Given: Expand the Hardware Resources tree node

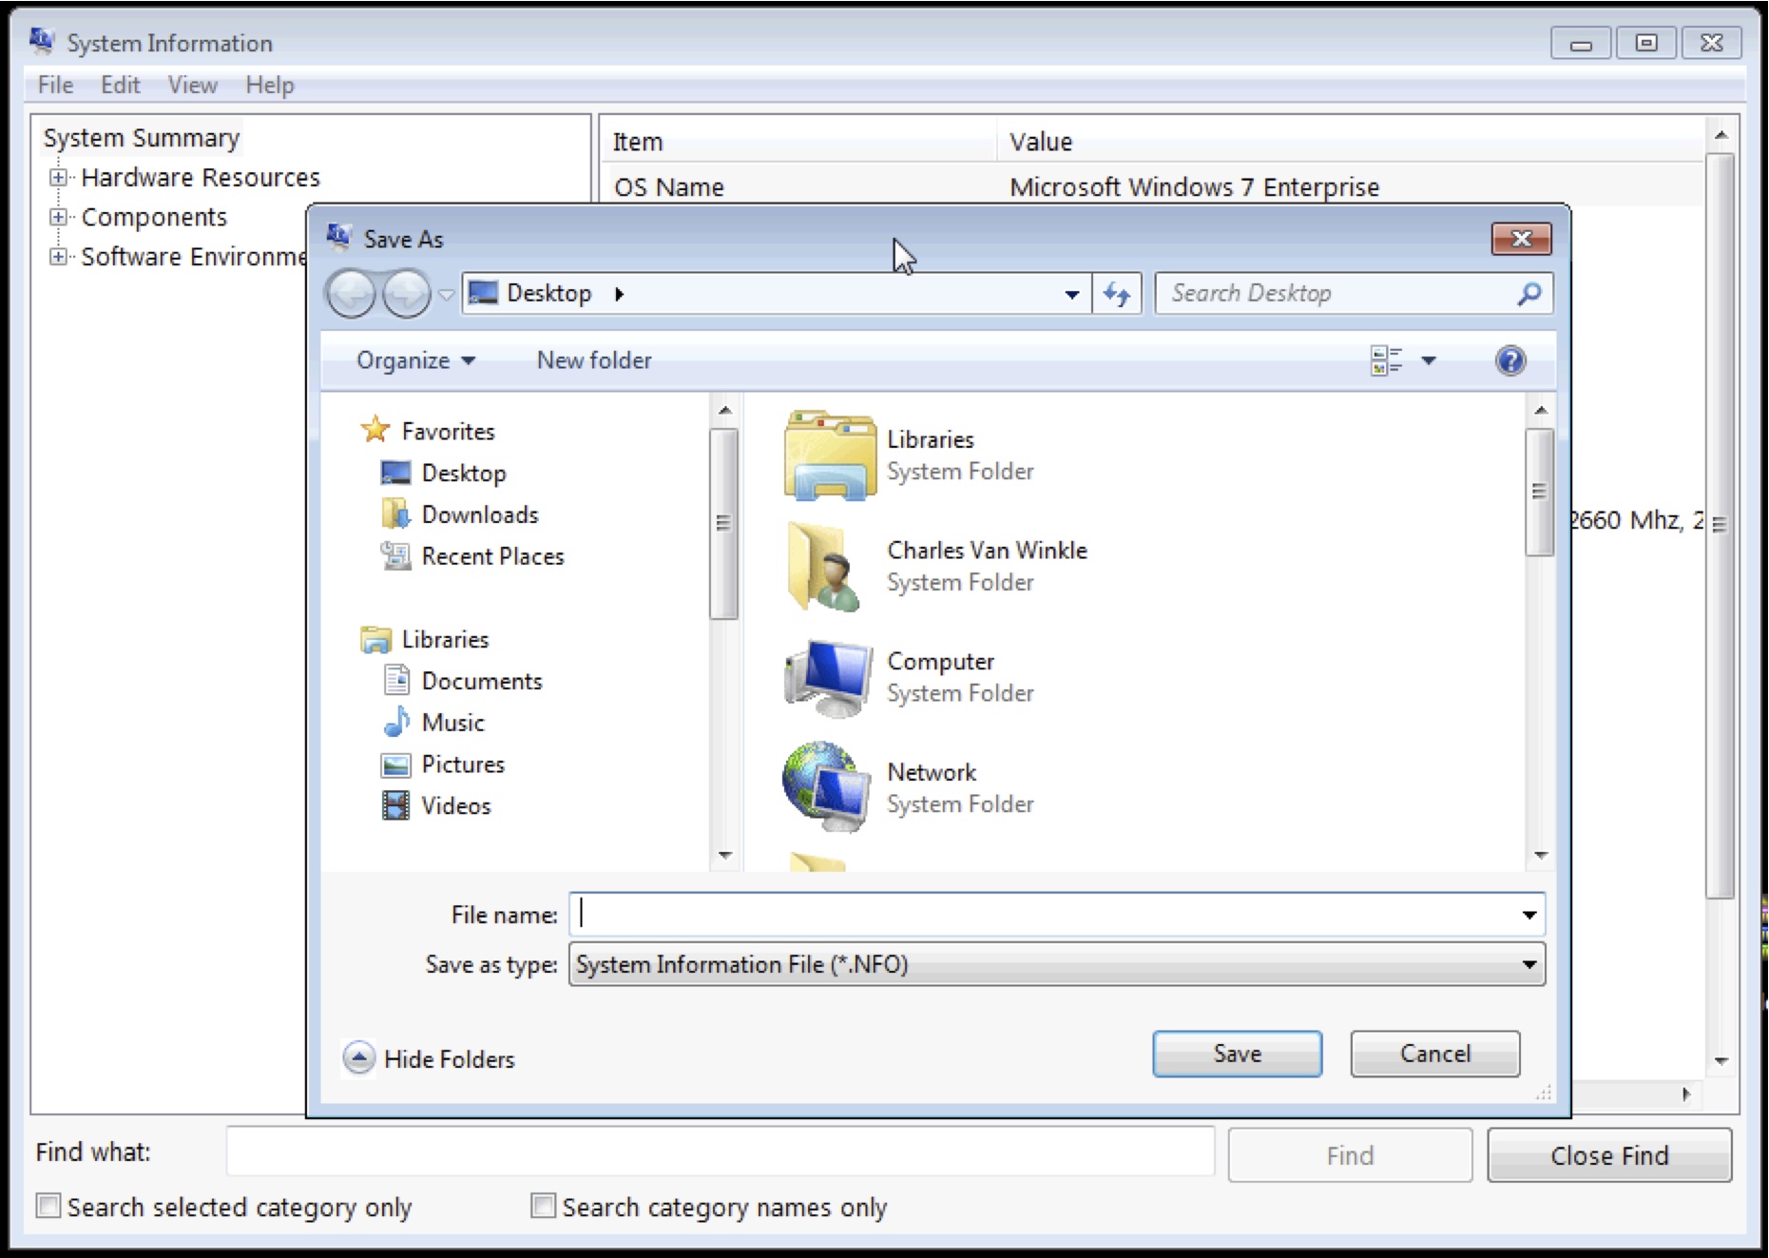Looking at the screenshot, I should (58, 177).
